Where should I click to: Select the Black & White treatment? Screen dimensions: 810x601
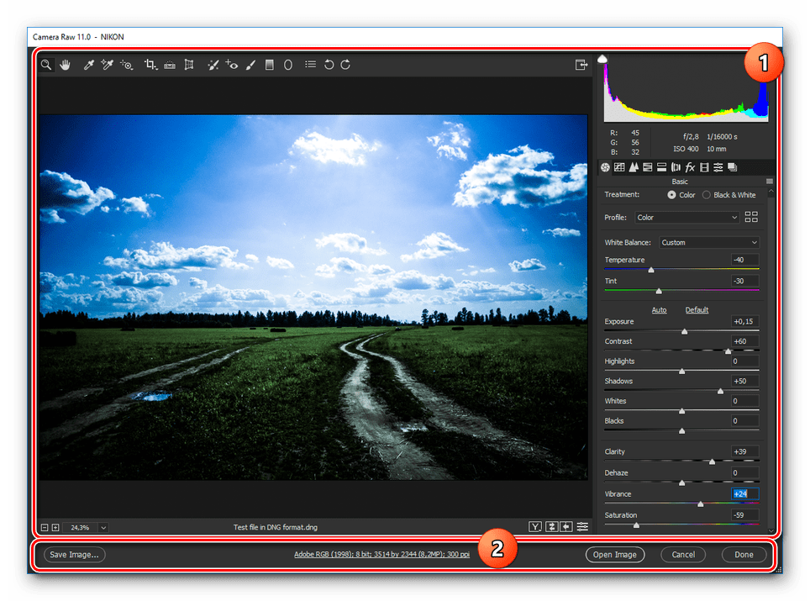click(707, 194)
